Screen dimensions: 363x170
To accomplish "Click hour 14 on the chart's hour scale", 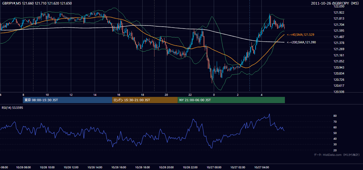I will [95, 95].
